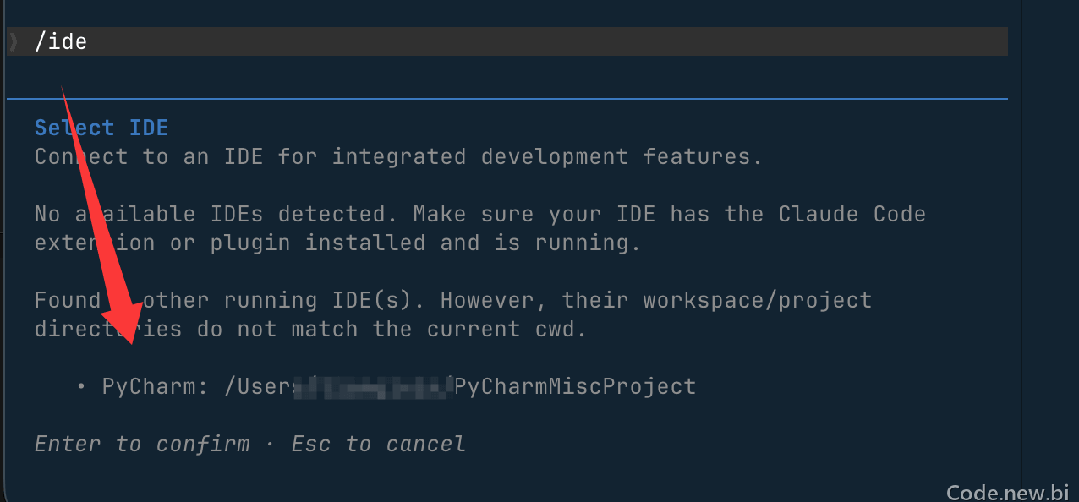The width and height of the screenshot is (1079, 502).
Task: Select the PyCharm IDE entry
Action: coord(386,387)
